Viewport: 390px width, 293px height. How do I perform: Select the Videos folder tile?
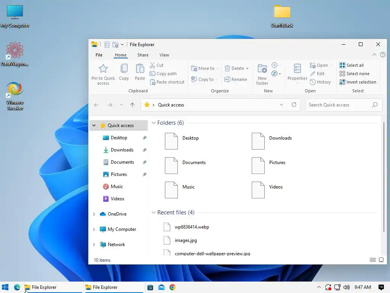point(267,190)
